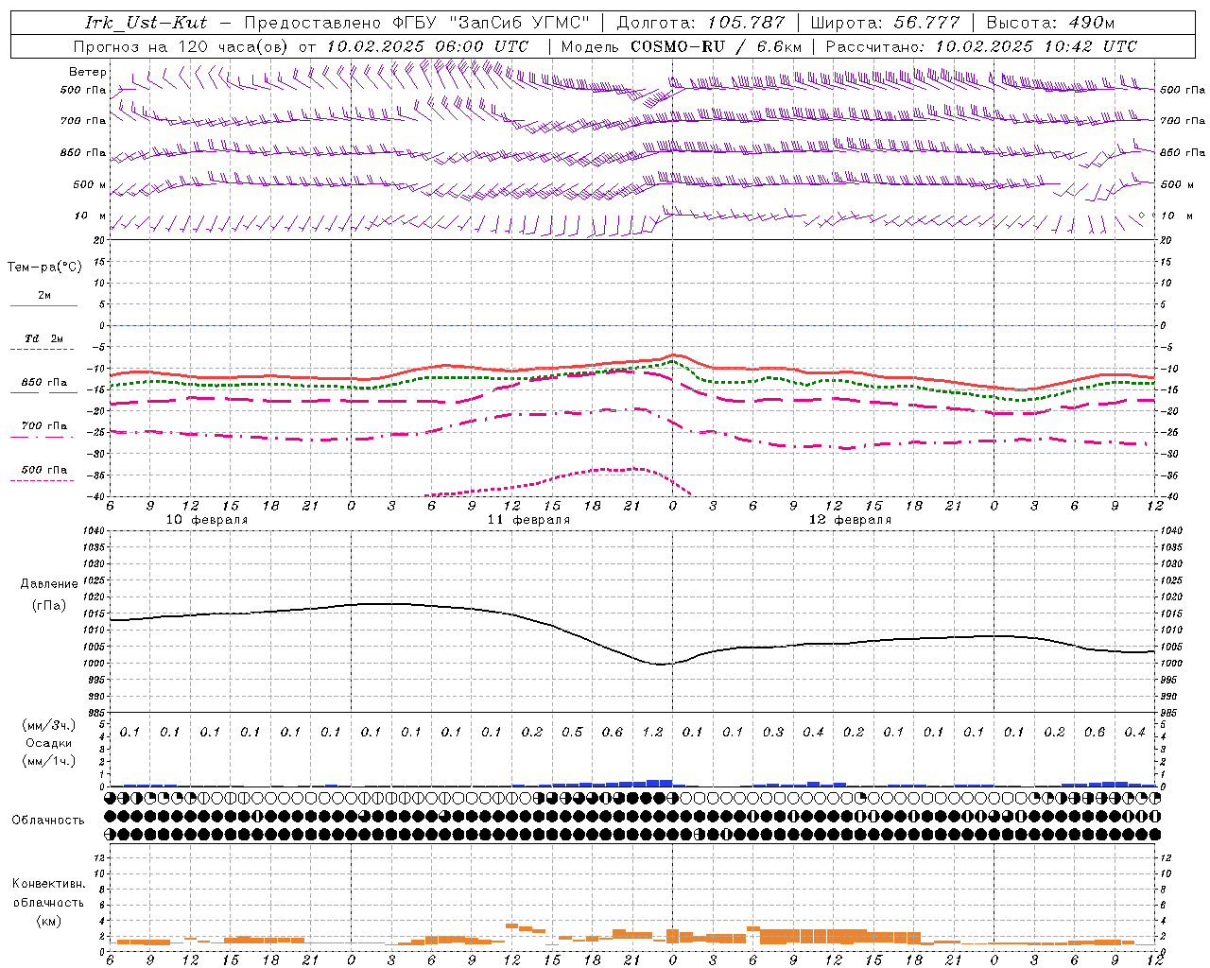
Task: Click the 'Осадки' precipitation label
Action: (x=49, y=743)
